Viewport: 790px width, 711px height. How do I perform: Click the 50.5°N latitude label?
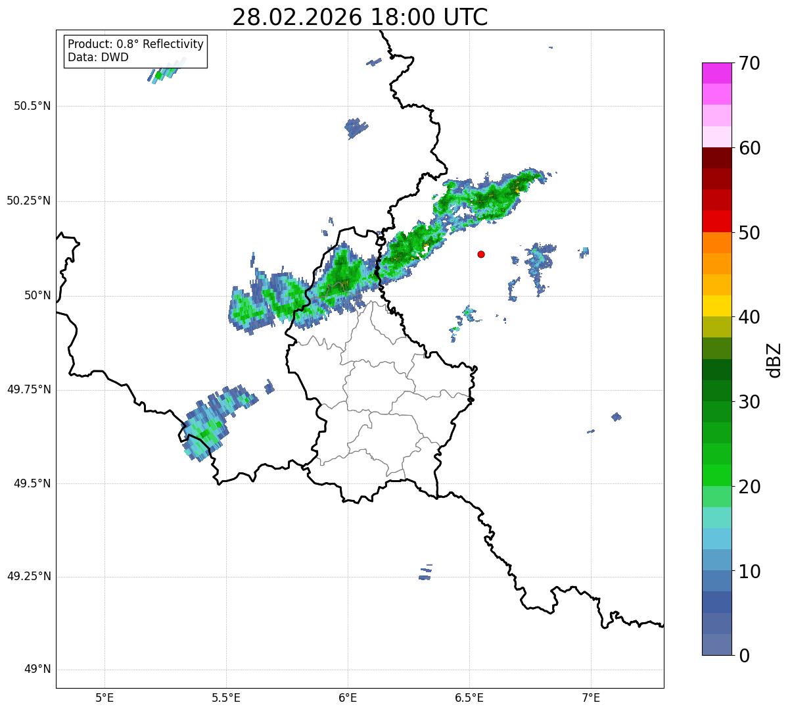pos(32,106)
